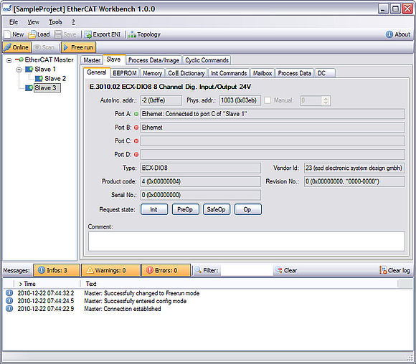Screen dimensions: 416x364
Task: Request the PreOp state
Action: (x=185, y=209)
